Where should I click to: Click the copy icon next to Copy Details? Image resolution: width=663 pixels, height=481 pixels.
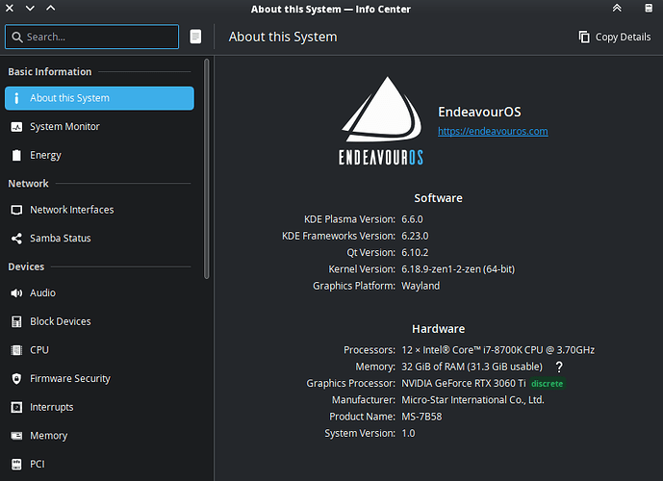point(584,37)
